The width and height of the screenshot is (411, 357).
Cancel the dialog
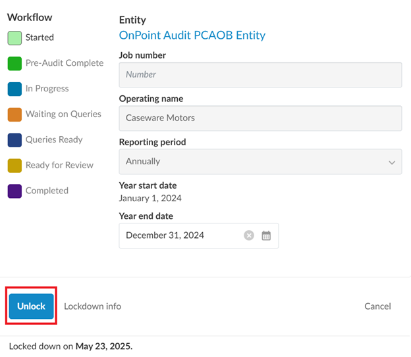377,306
